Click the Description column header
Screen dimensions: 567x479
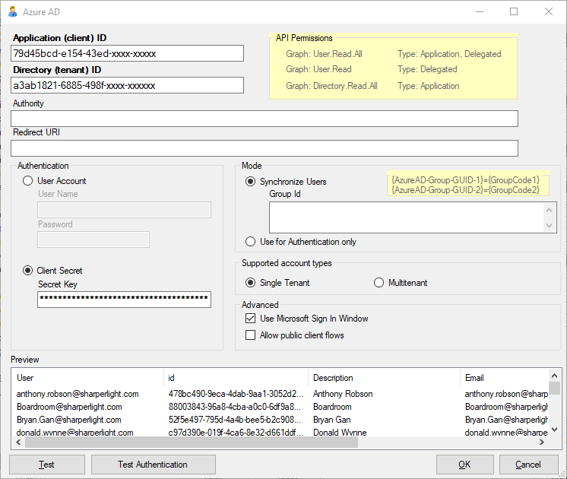pos(385,378)
